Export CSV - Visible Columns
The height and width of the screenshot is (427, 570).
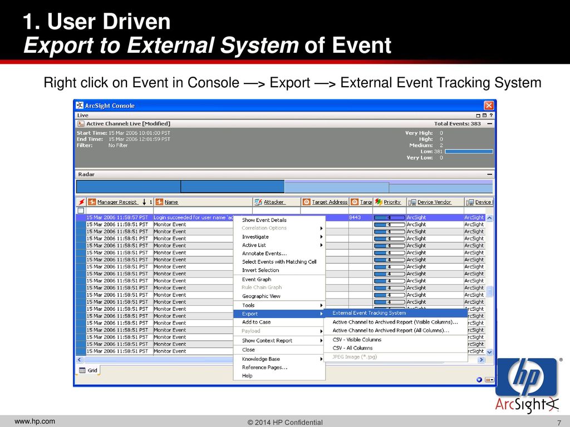396,340
